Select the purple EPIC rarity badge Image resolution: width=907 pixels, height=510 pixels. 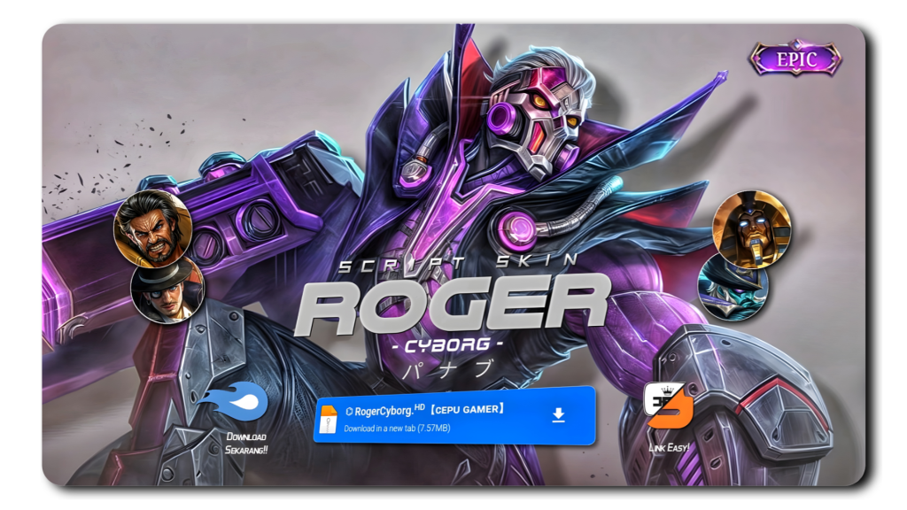pos(795,60)
